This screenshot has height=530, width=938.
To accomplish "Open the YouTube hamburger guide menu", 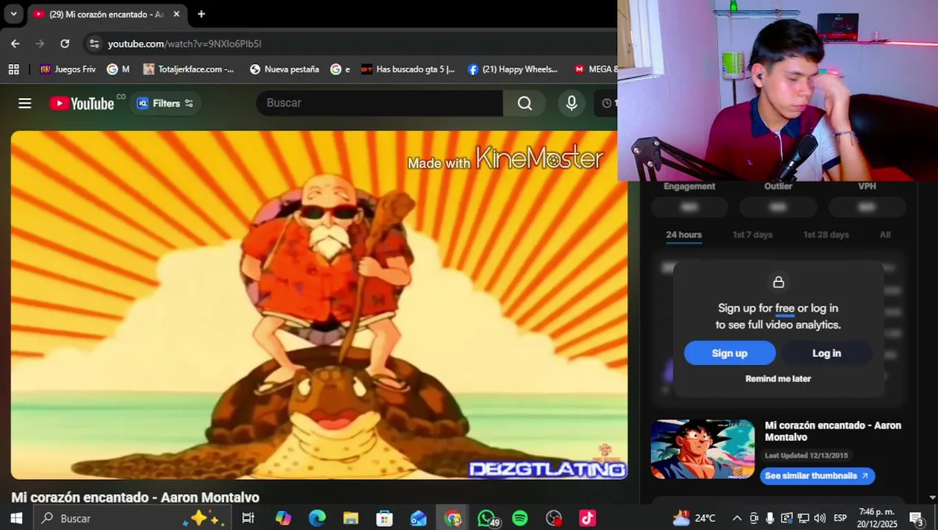I will click(25, 103).
